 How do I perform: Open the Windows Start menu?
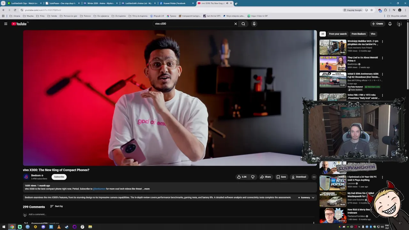pos(4,227)
